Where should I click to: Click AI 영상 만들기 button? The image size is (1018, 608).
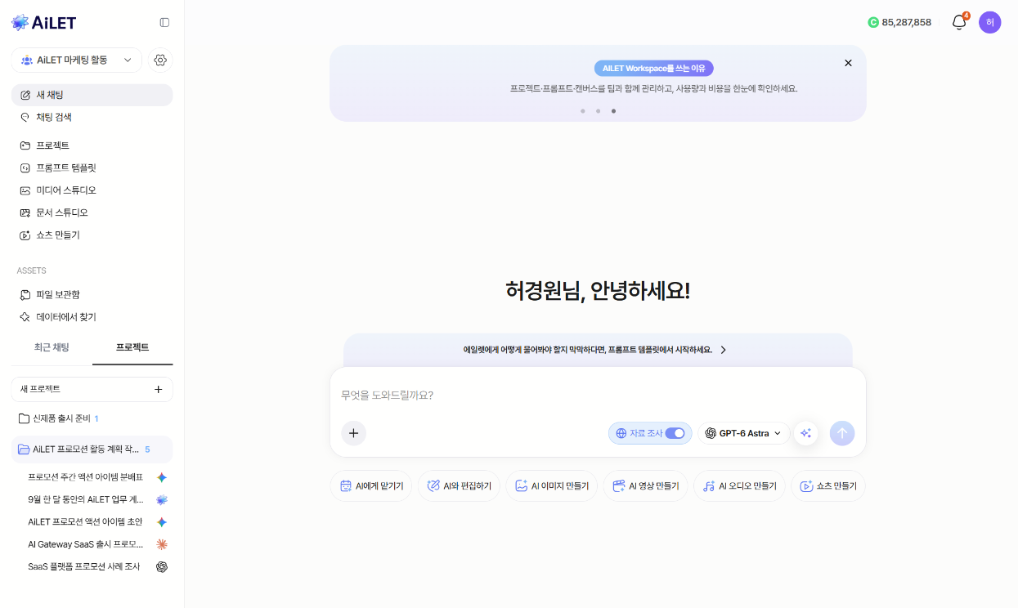645,485
